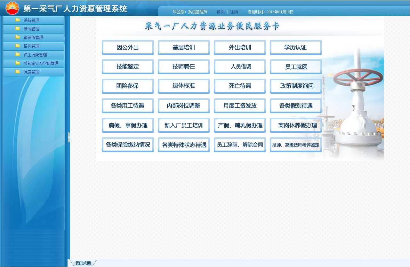
Task: Click the PetroChina logo in header
Action: coord(12,8)
